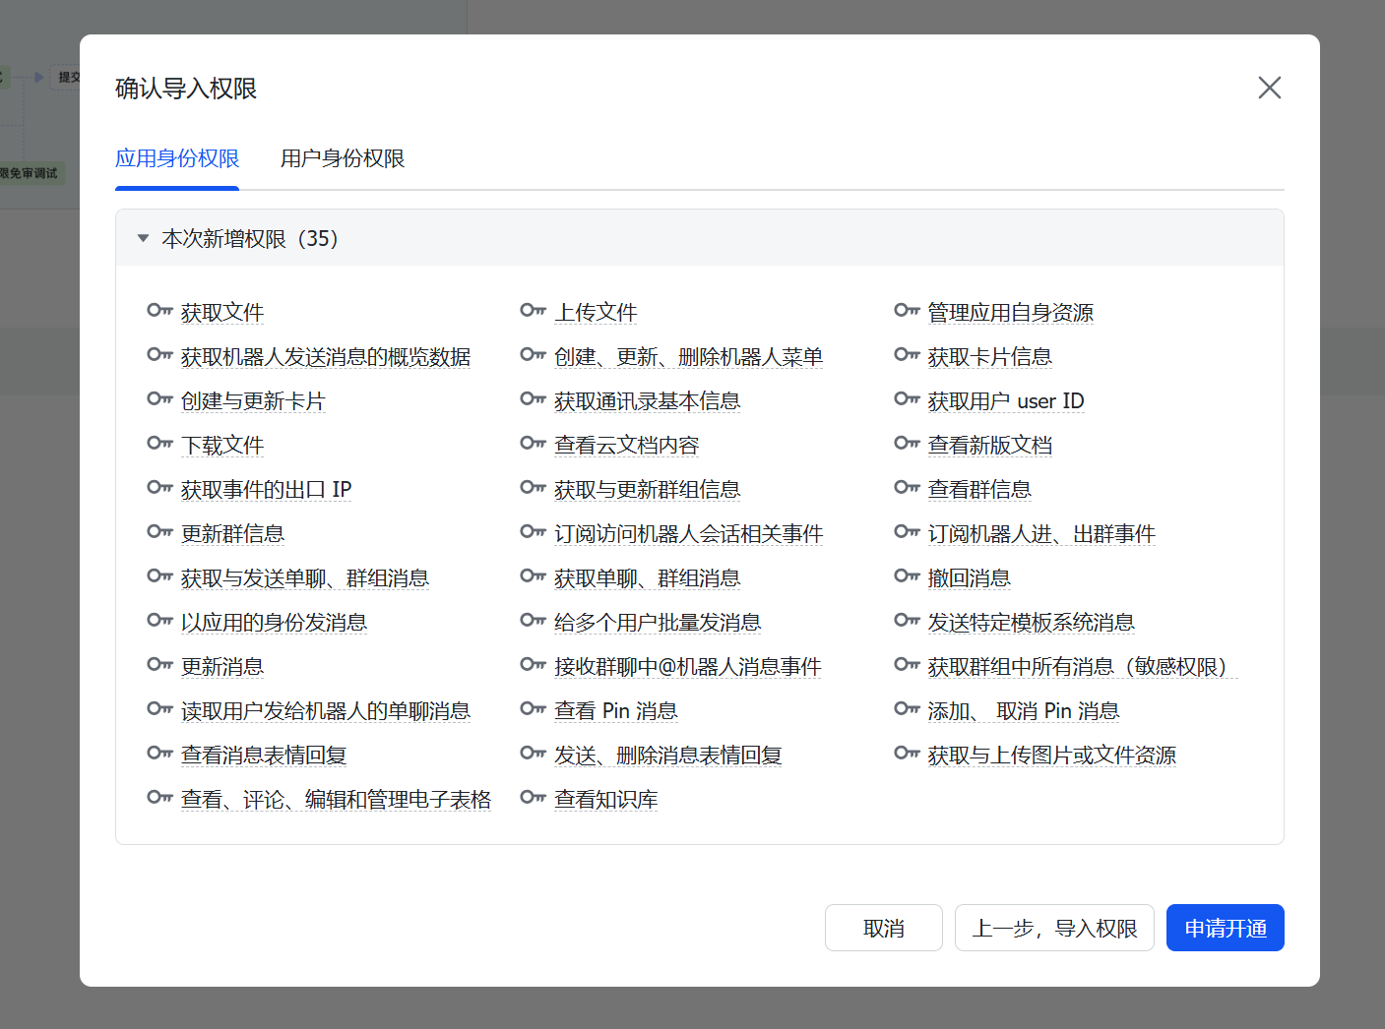
Task: Click the 获取用户 user ID permission link
Action: pyautogui.click(x=1005, y=401)
